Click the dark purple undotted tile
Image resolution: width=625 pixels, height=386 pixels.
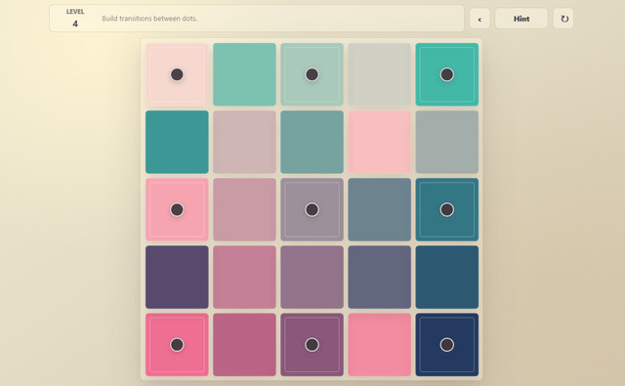point(177,278)
